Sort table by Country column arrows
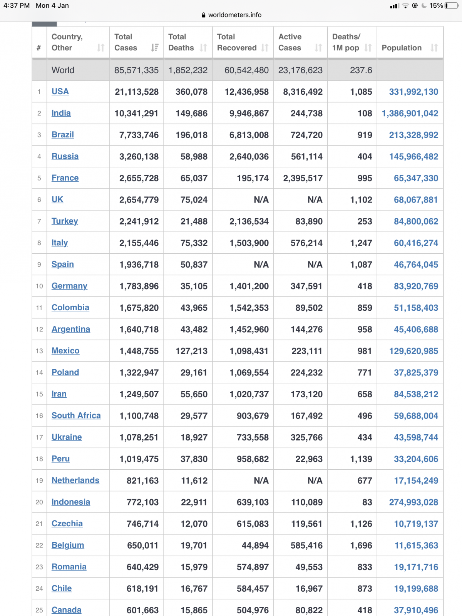Screen dimensions: 462x616 point(100,48)
